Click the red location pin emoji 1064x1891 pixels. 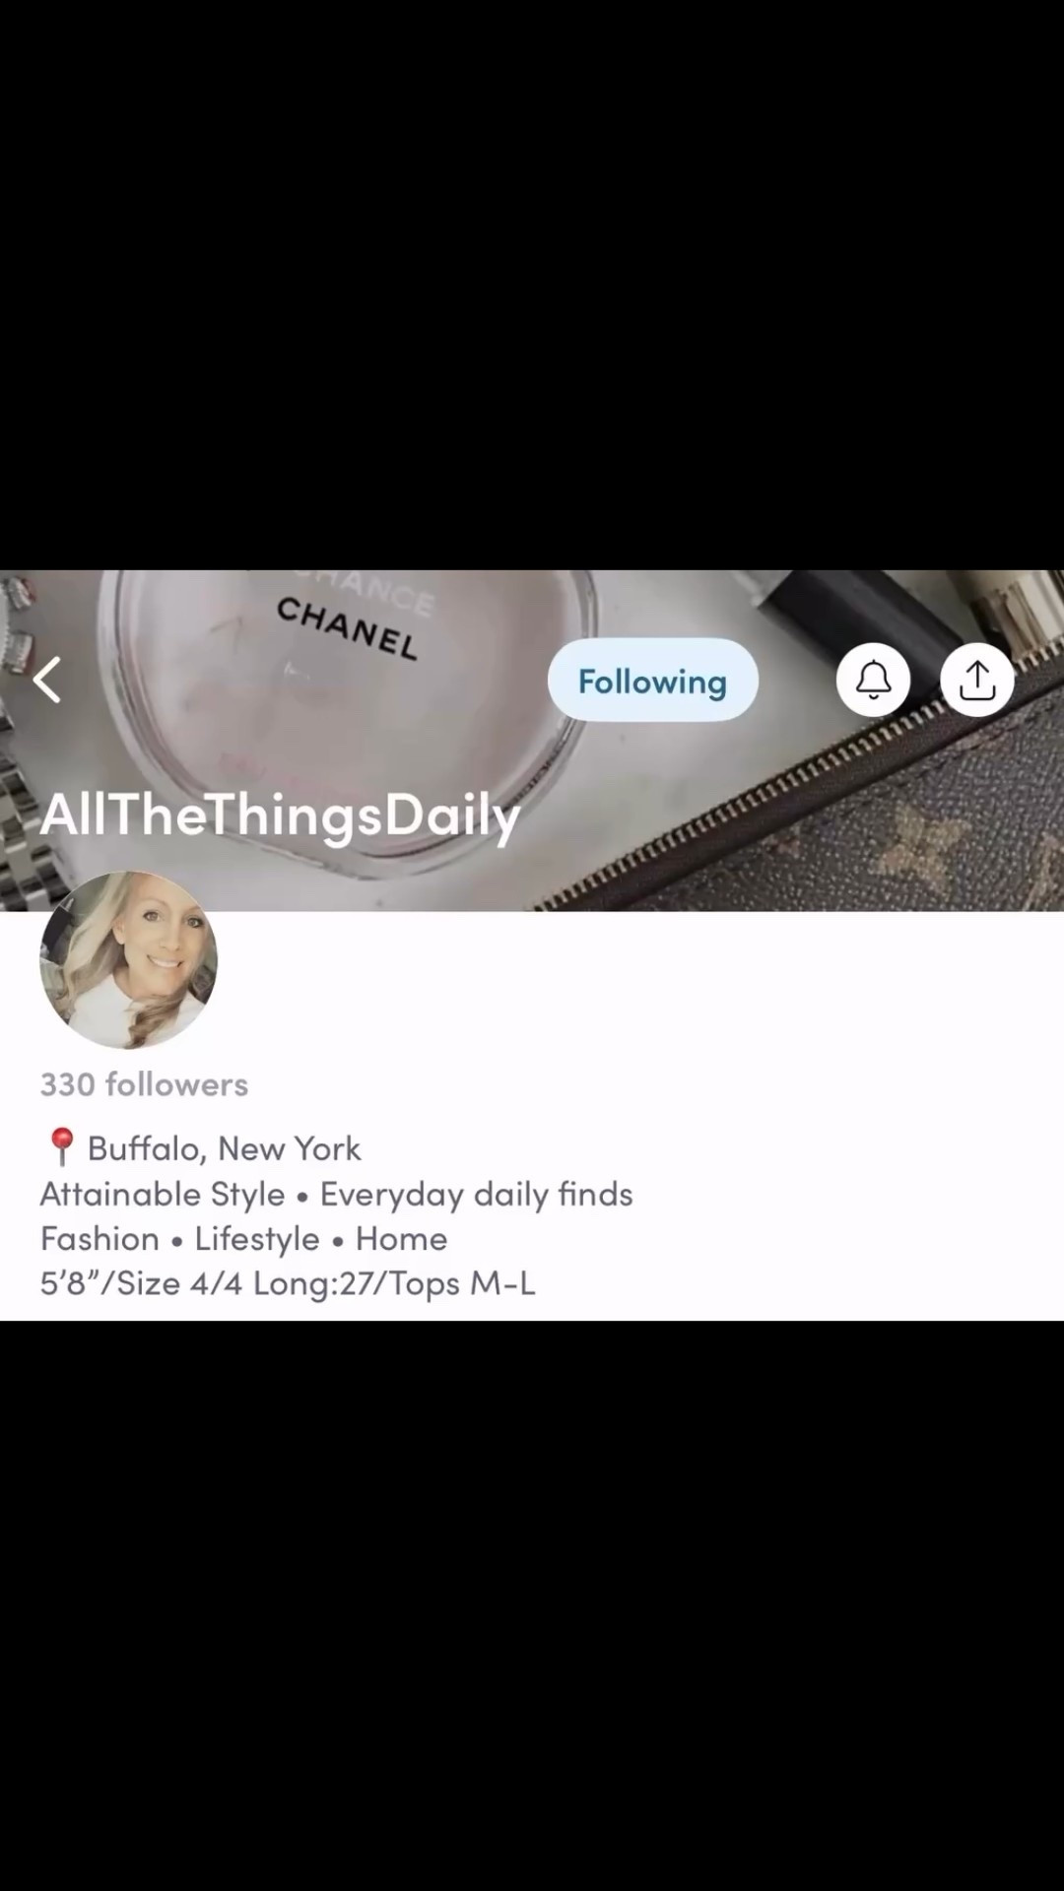point(61,1148)
